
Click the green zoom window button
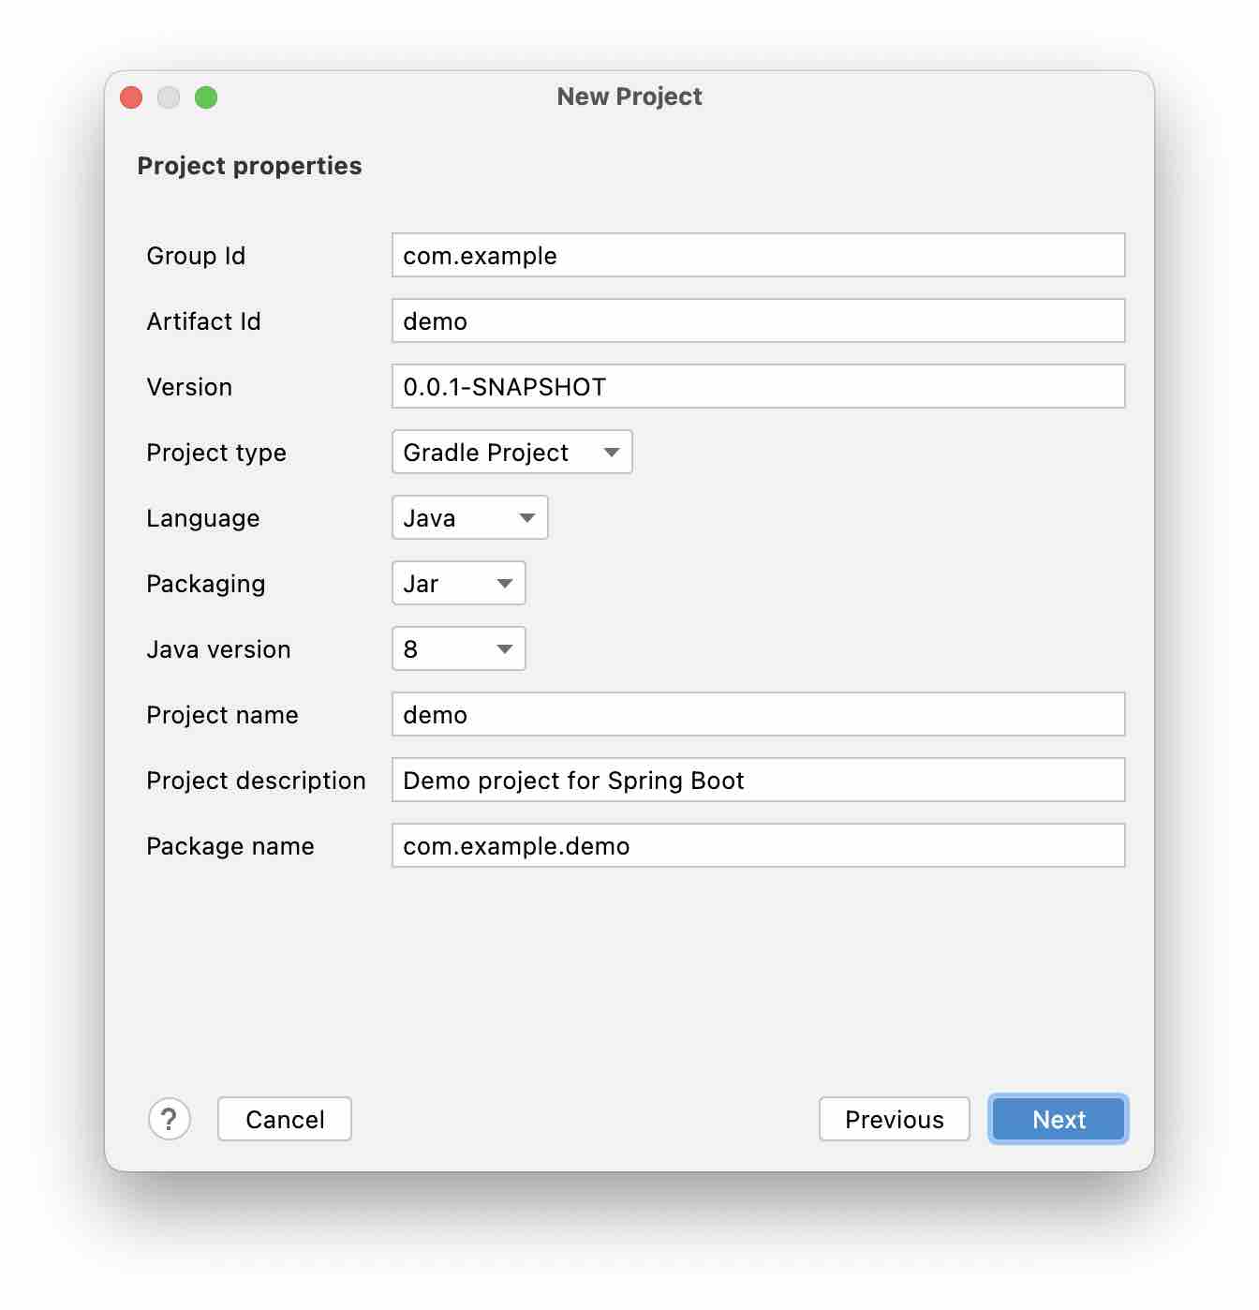206,97
